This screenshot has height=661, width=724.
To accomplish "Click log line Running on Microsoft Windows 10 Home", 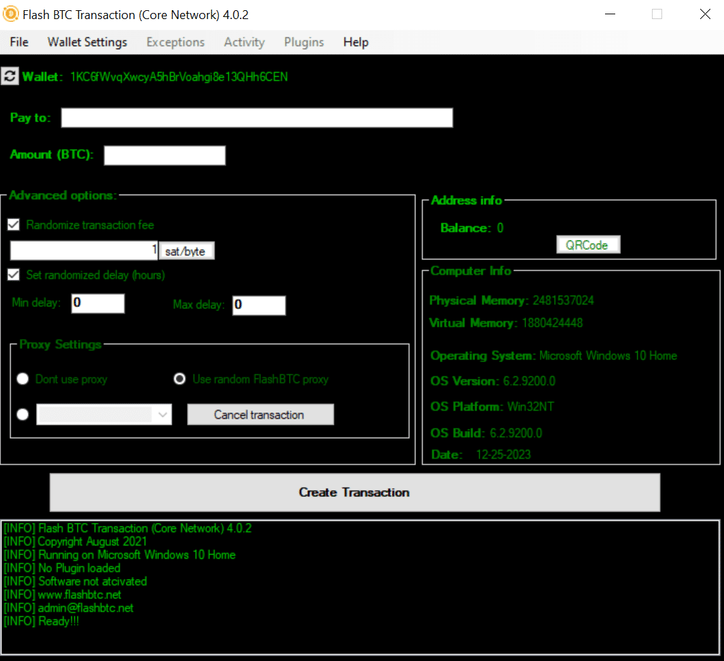I will pyautogui.click(x=120, y=555).
